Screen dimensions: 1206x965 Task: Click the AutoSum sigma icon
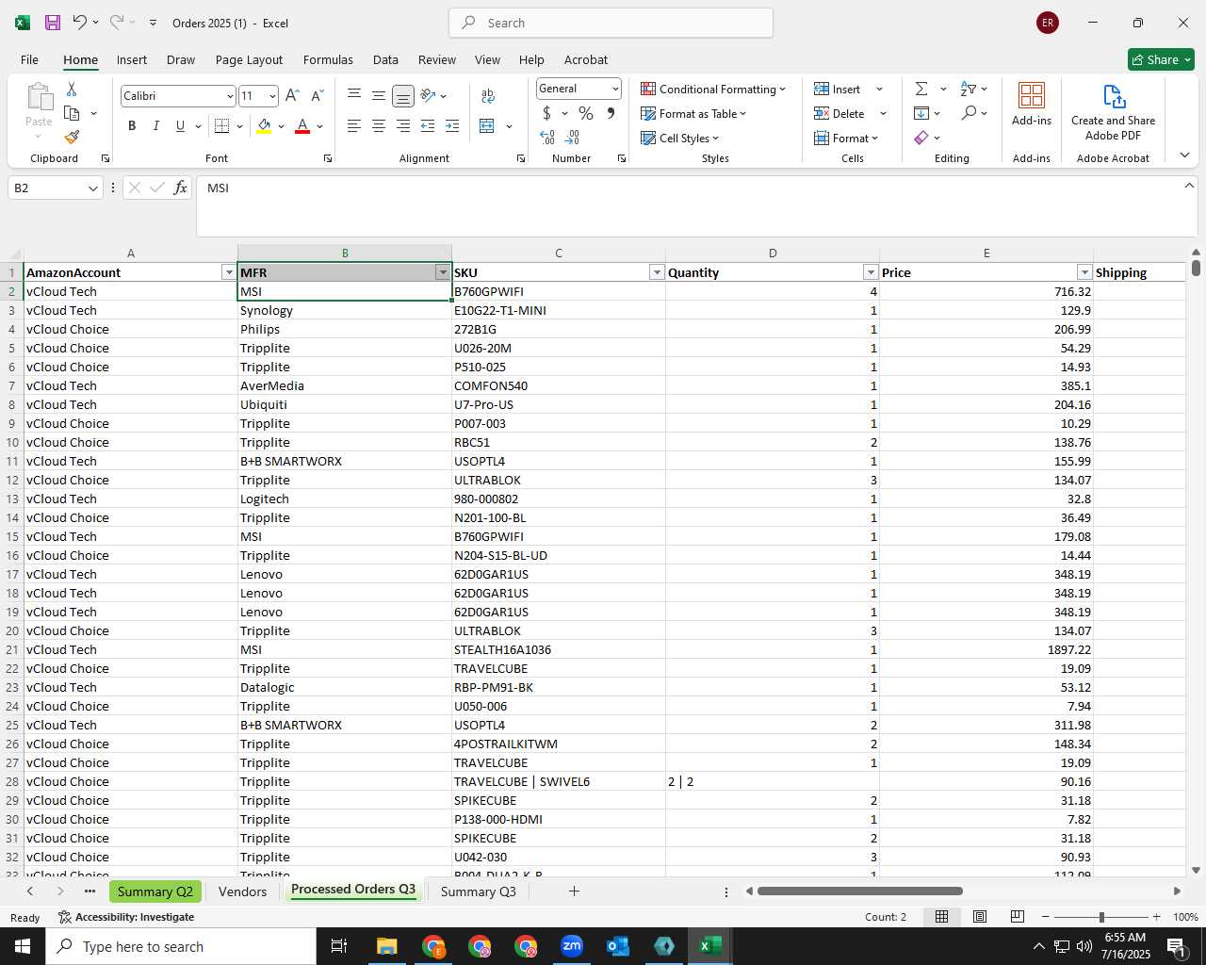pyautogui.click(x=921, y=89)
